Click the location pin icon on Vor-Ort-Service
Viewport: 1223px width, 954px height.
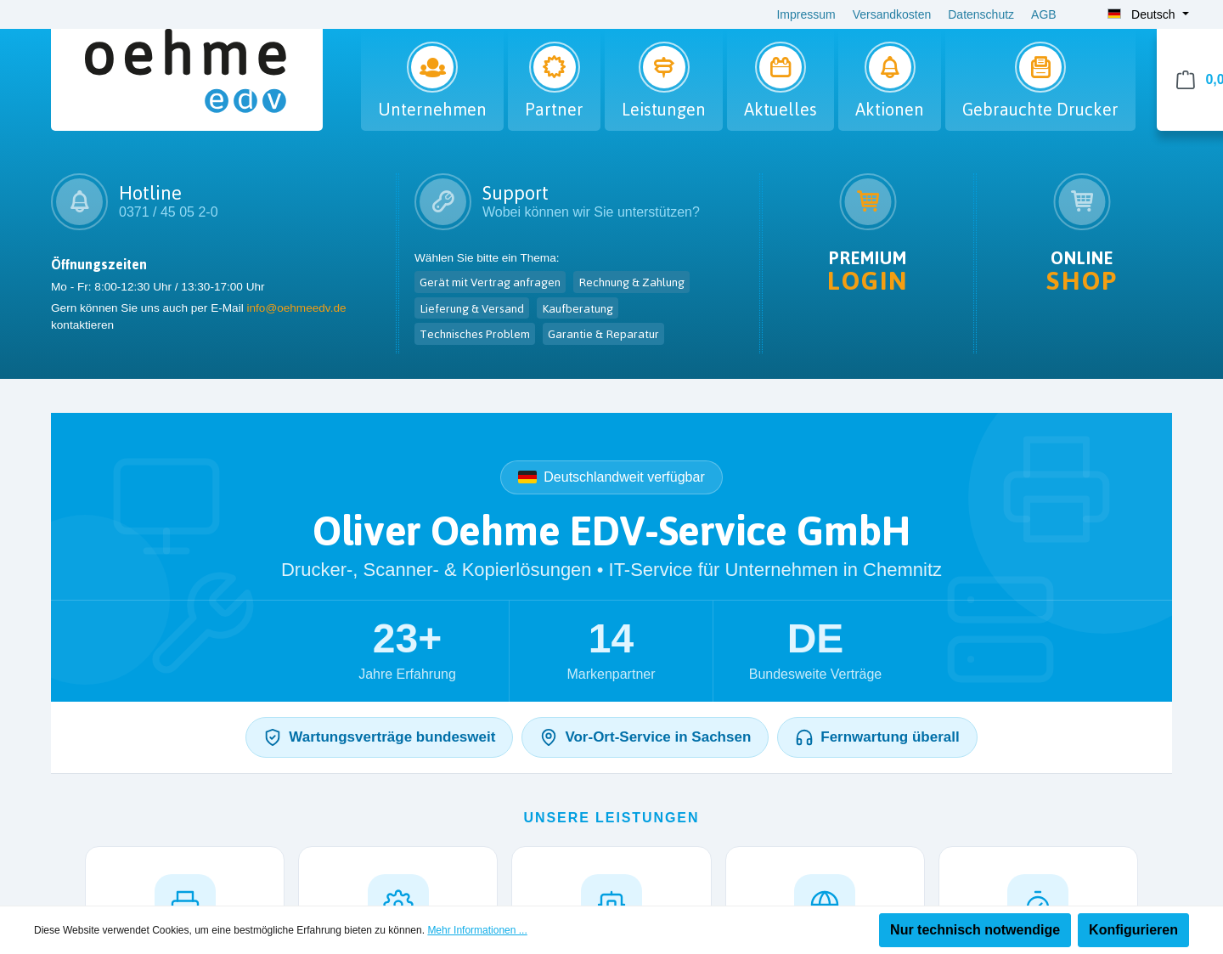(549, 737)
